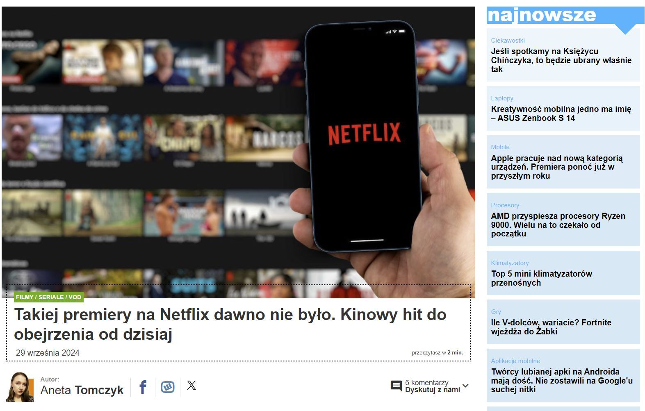Open Top 5 mini klimatyzatorów article
This screenshot has height=411, width=645.
[x=541, y=278]
